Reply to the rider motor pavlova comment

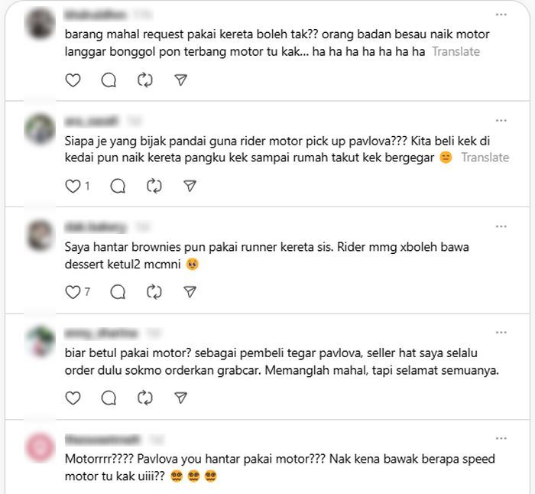118,186
